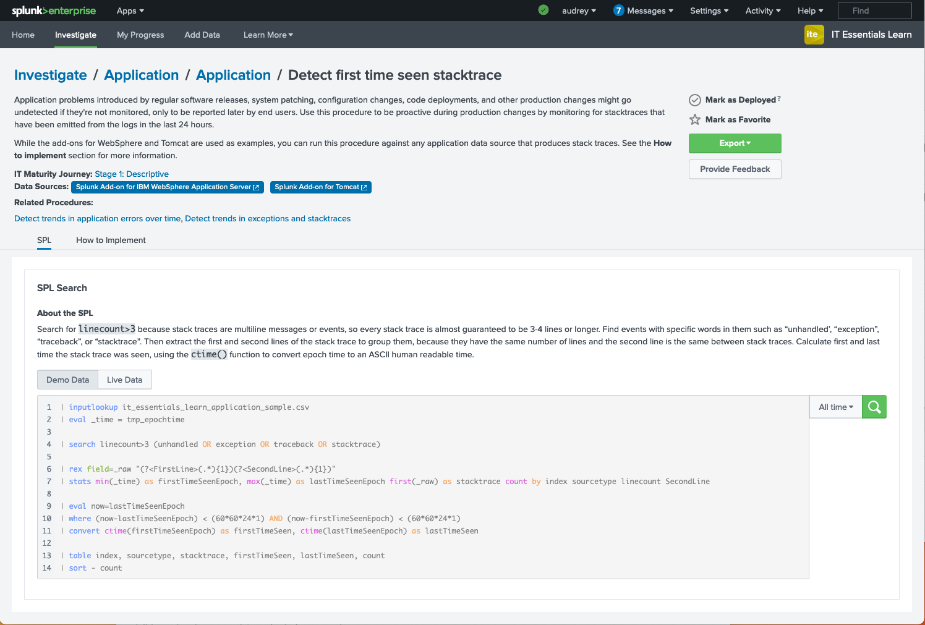Open Splunk Add-on for IBM WebSphere Application Server
Screen dimensions: 925x625
(x=168, y=187)
